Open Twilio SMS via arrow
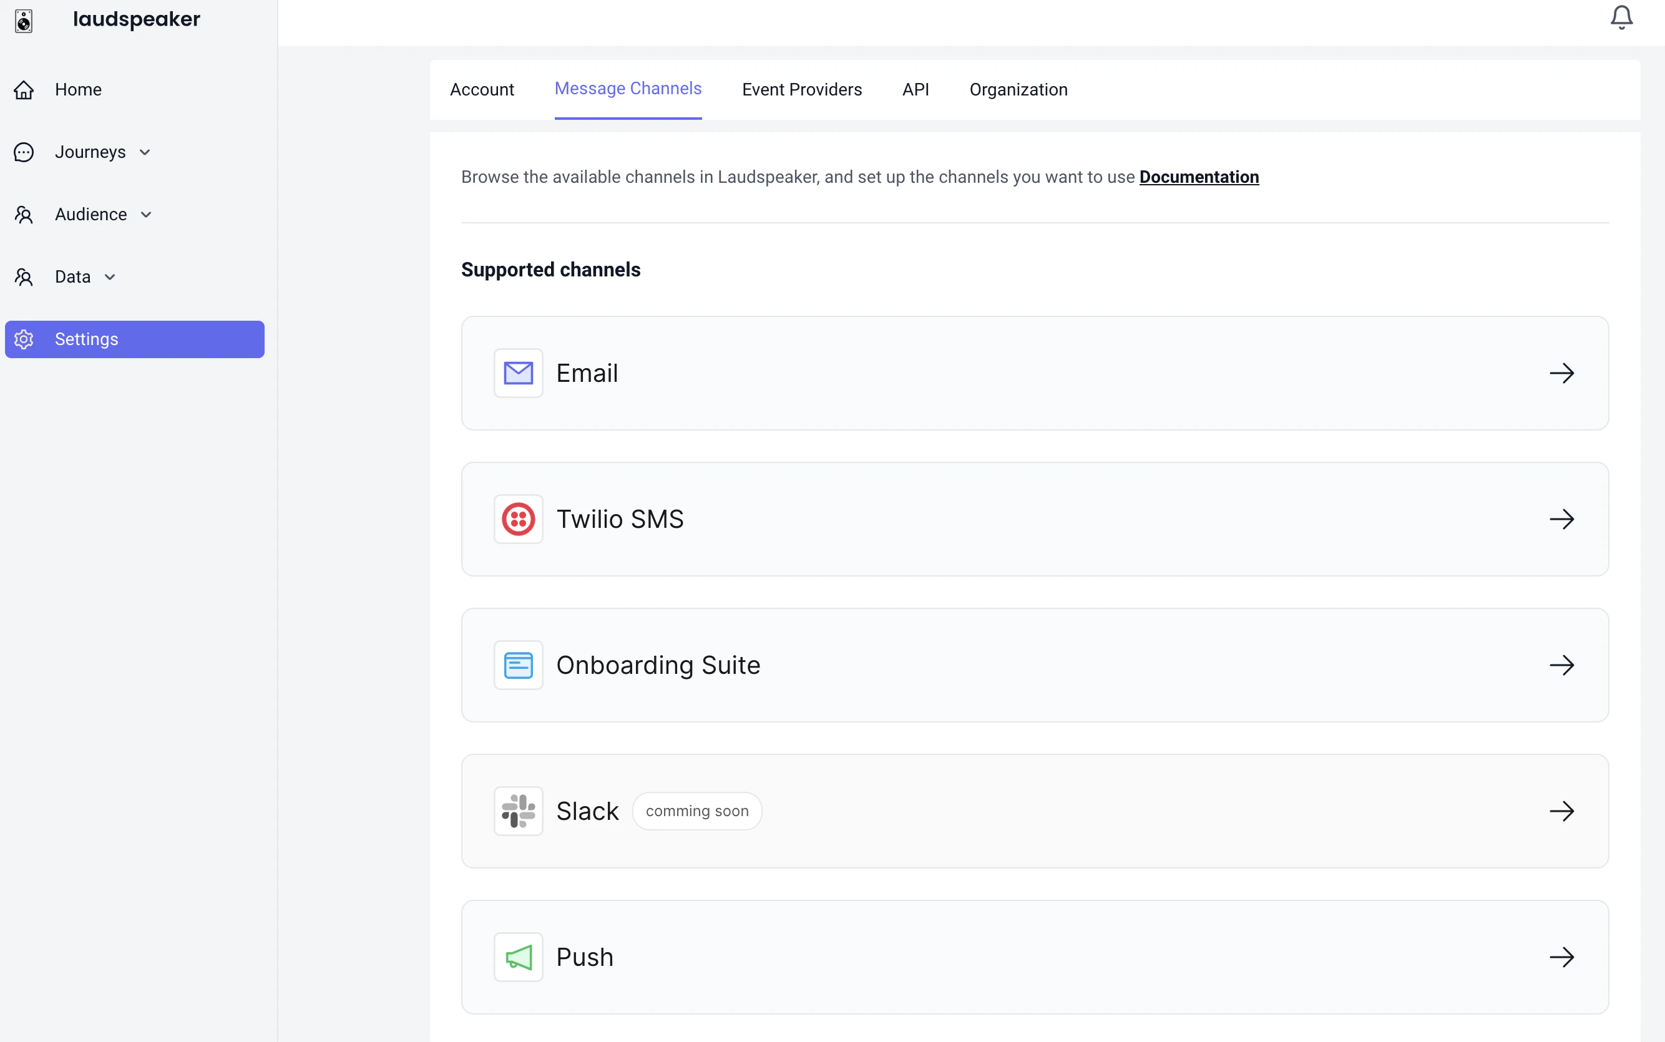This screenshot has height=1042, width=1665. 1561,519
